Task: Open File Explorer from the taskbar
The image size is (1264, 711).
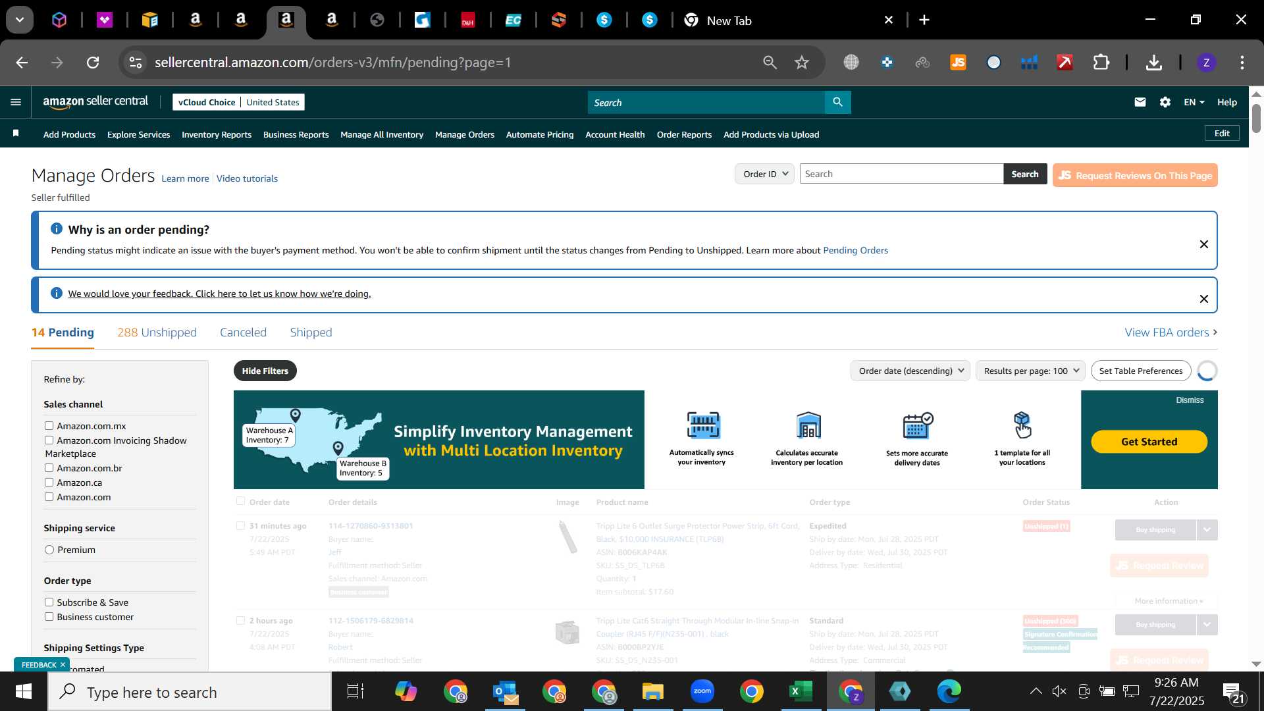Action: (x=652, y=691)
